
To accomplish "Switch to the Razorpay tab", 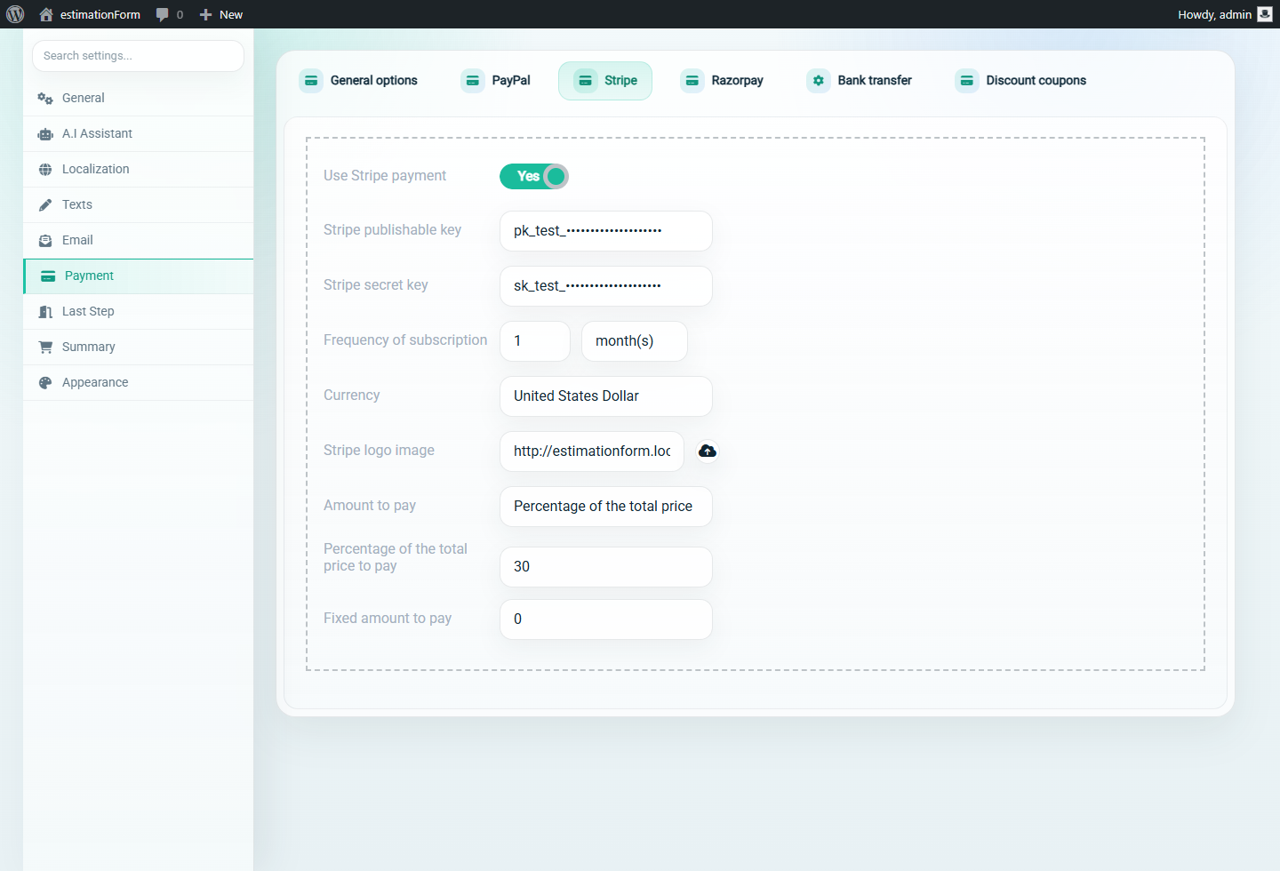I will click(x=722, y=81).
